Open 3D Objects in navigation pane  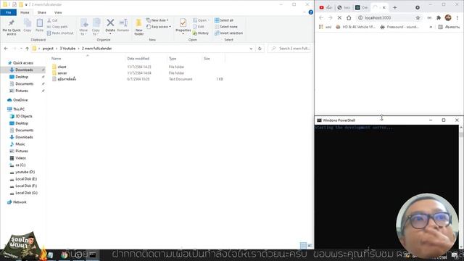coord(24,116)
